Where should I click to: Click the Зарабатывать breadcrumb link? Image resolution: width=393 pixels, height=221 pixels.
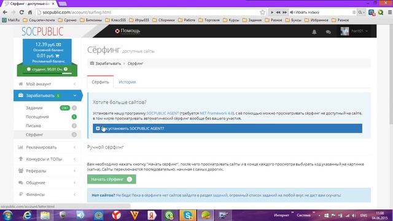click(x=108, y=63)
